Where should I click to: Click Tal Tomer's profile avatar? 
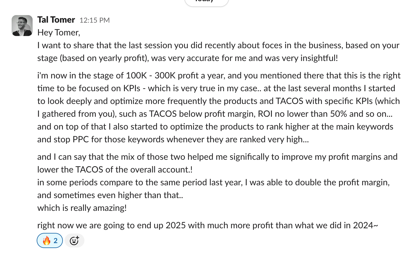22,26
